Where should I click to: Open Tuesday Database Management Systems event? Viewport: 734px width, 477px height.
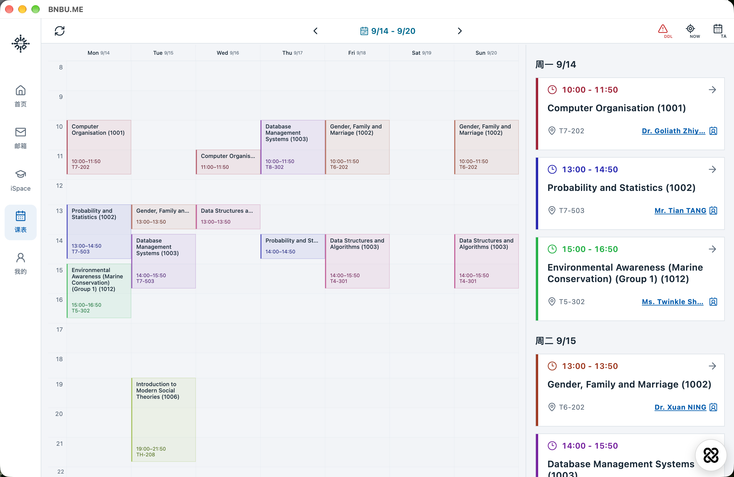(x=163, y=261)
